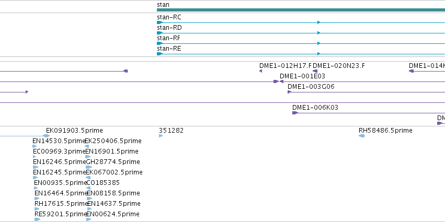The width and height of the screenshot is (445, 222).
Task: Select the RH17615.5prime EST label
Action: coord(61,204)
